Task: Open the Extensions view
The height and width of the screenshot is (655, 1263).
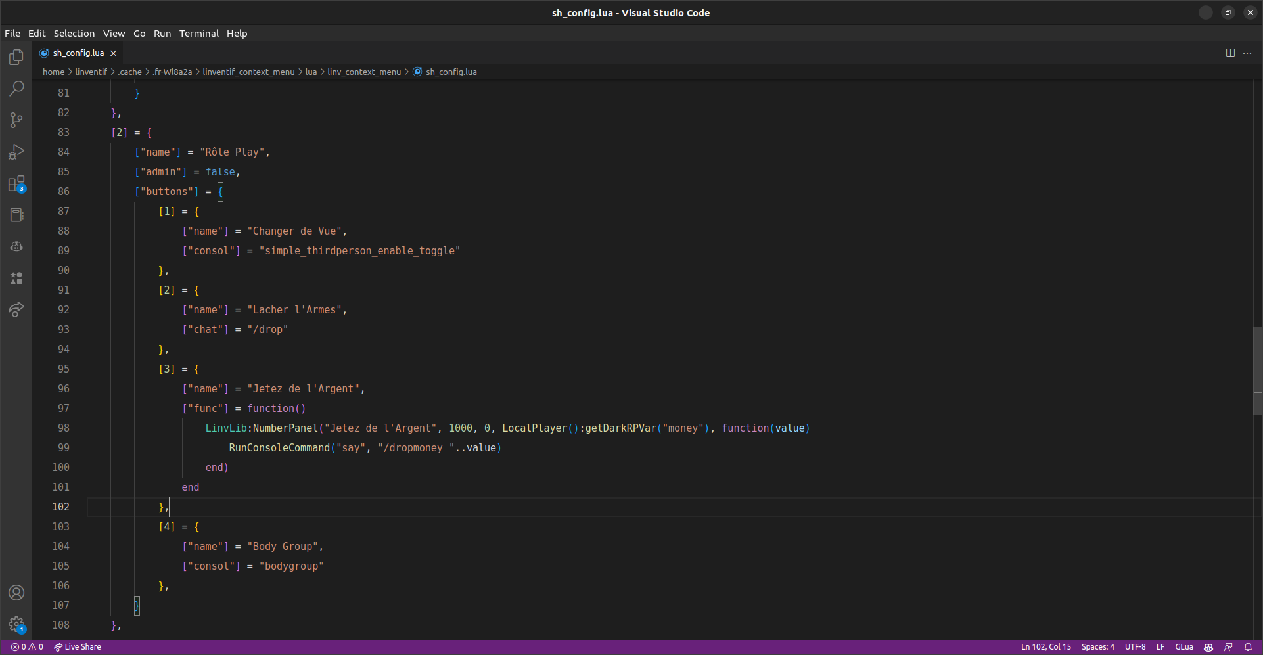Action: [16, 183]
